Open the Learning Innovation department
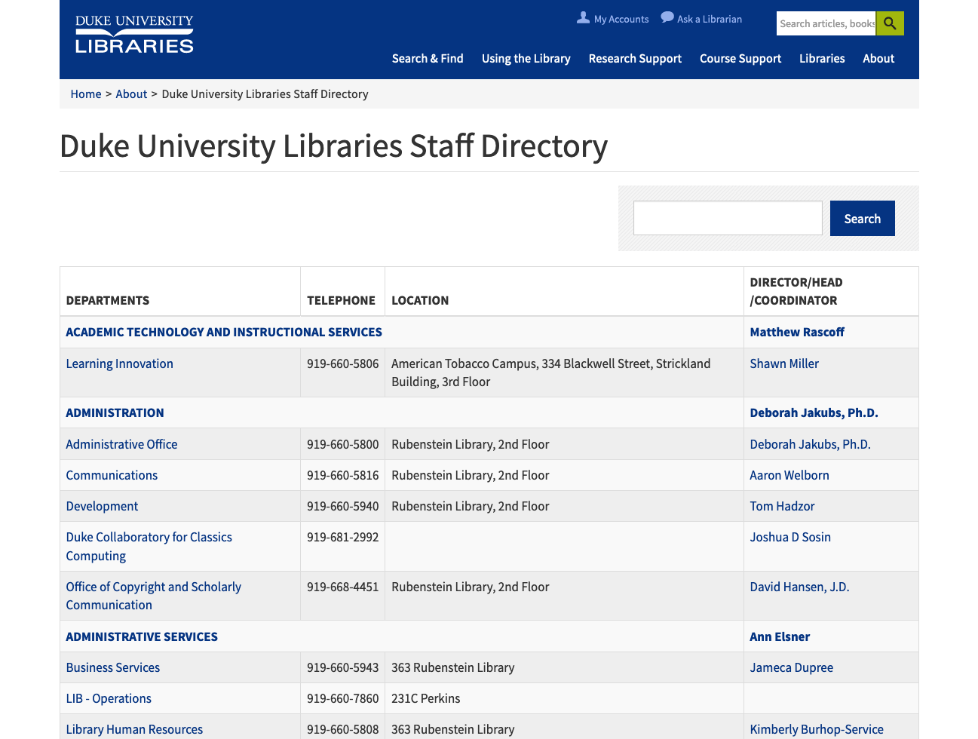This screenshot has height=739, width=978. point(119,363)
